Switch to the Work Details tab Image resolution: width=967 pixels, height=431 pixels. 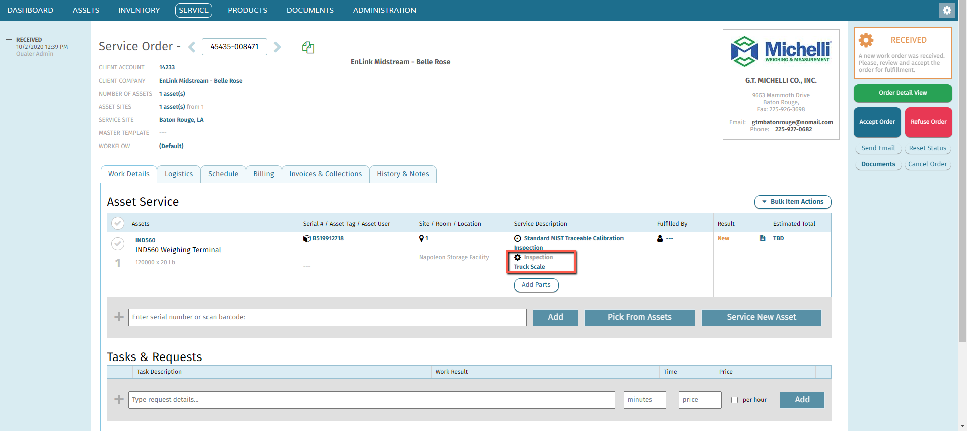(129, 174)
